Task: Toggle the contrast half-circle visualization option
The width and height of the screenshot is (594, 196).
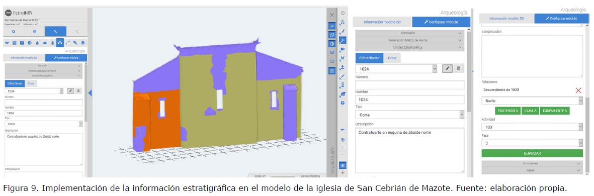Action: [x=331, y=44]
